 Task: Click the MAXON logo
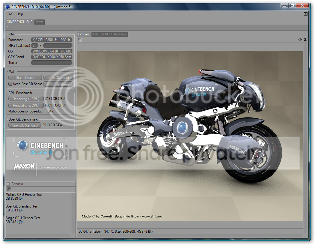click(x=24, y=166)
